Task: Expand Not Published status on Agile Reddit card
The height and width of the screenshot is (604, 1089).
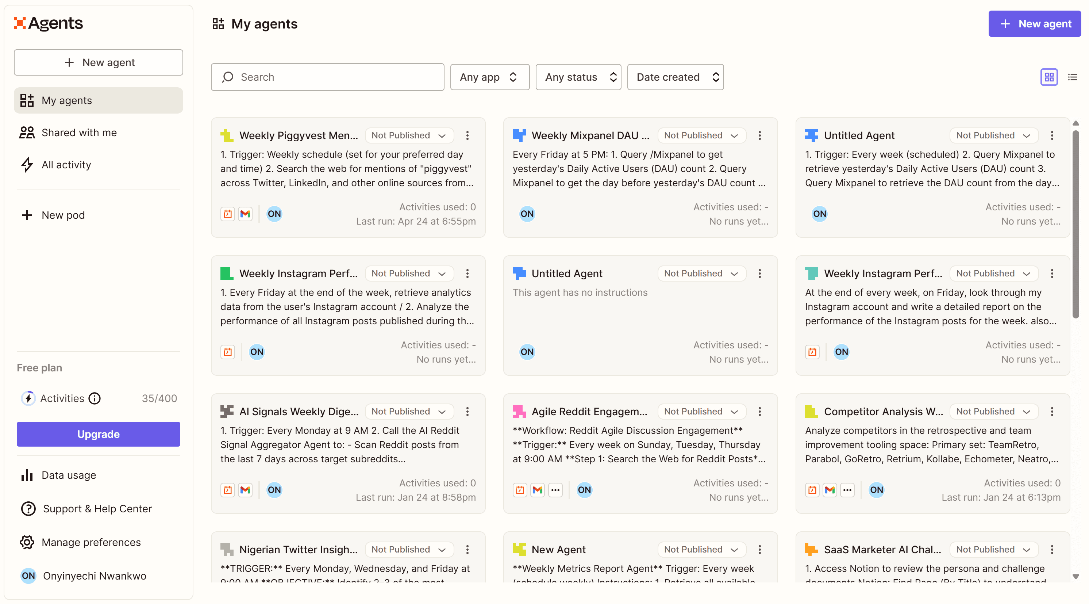Action: pos(702,411)
